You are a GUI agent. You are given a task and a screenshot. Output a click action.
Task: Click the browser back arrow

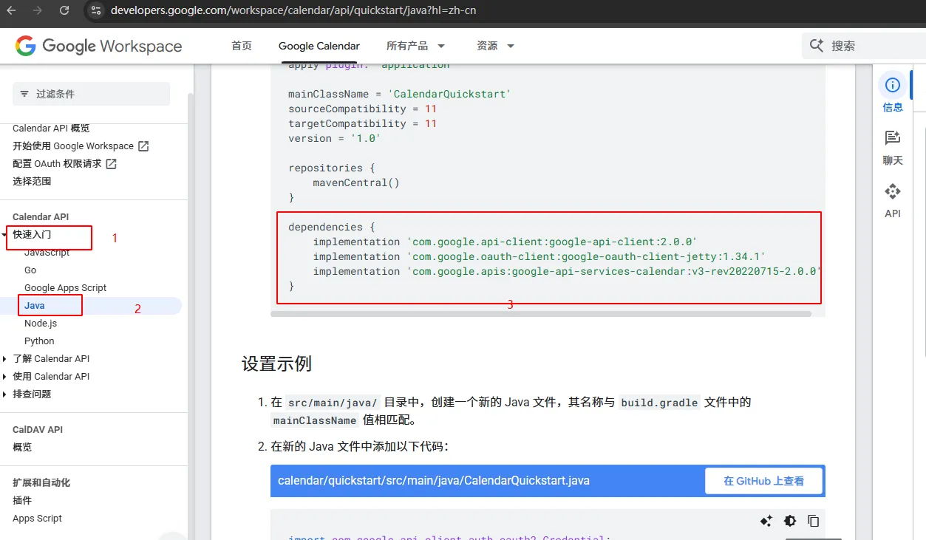[11, 10]
